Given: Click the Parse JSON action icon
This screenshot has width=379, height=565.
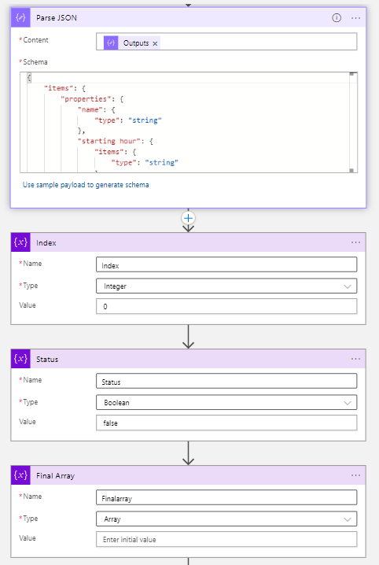Looking at the screenshot, I should [20, 17].
